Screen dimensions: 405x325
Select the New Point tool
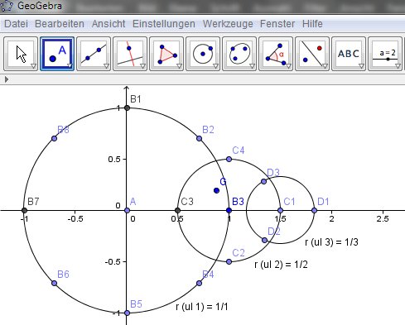tap(57, 54)
